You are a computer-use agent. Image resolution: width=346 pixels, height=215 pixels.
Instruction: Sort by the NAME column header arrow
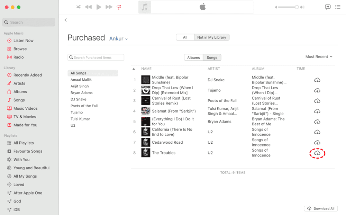tap(134, 69)
